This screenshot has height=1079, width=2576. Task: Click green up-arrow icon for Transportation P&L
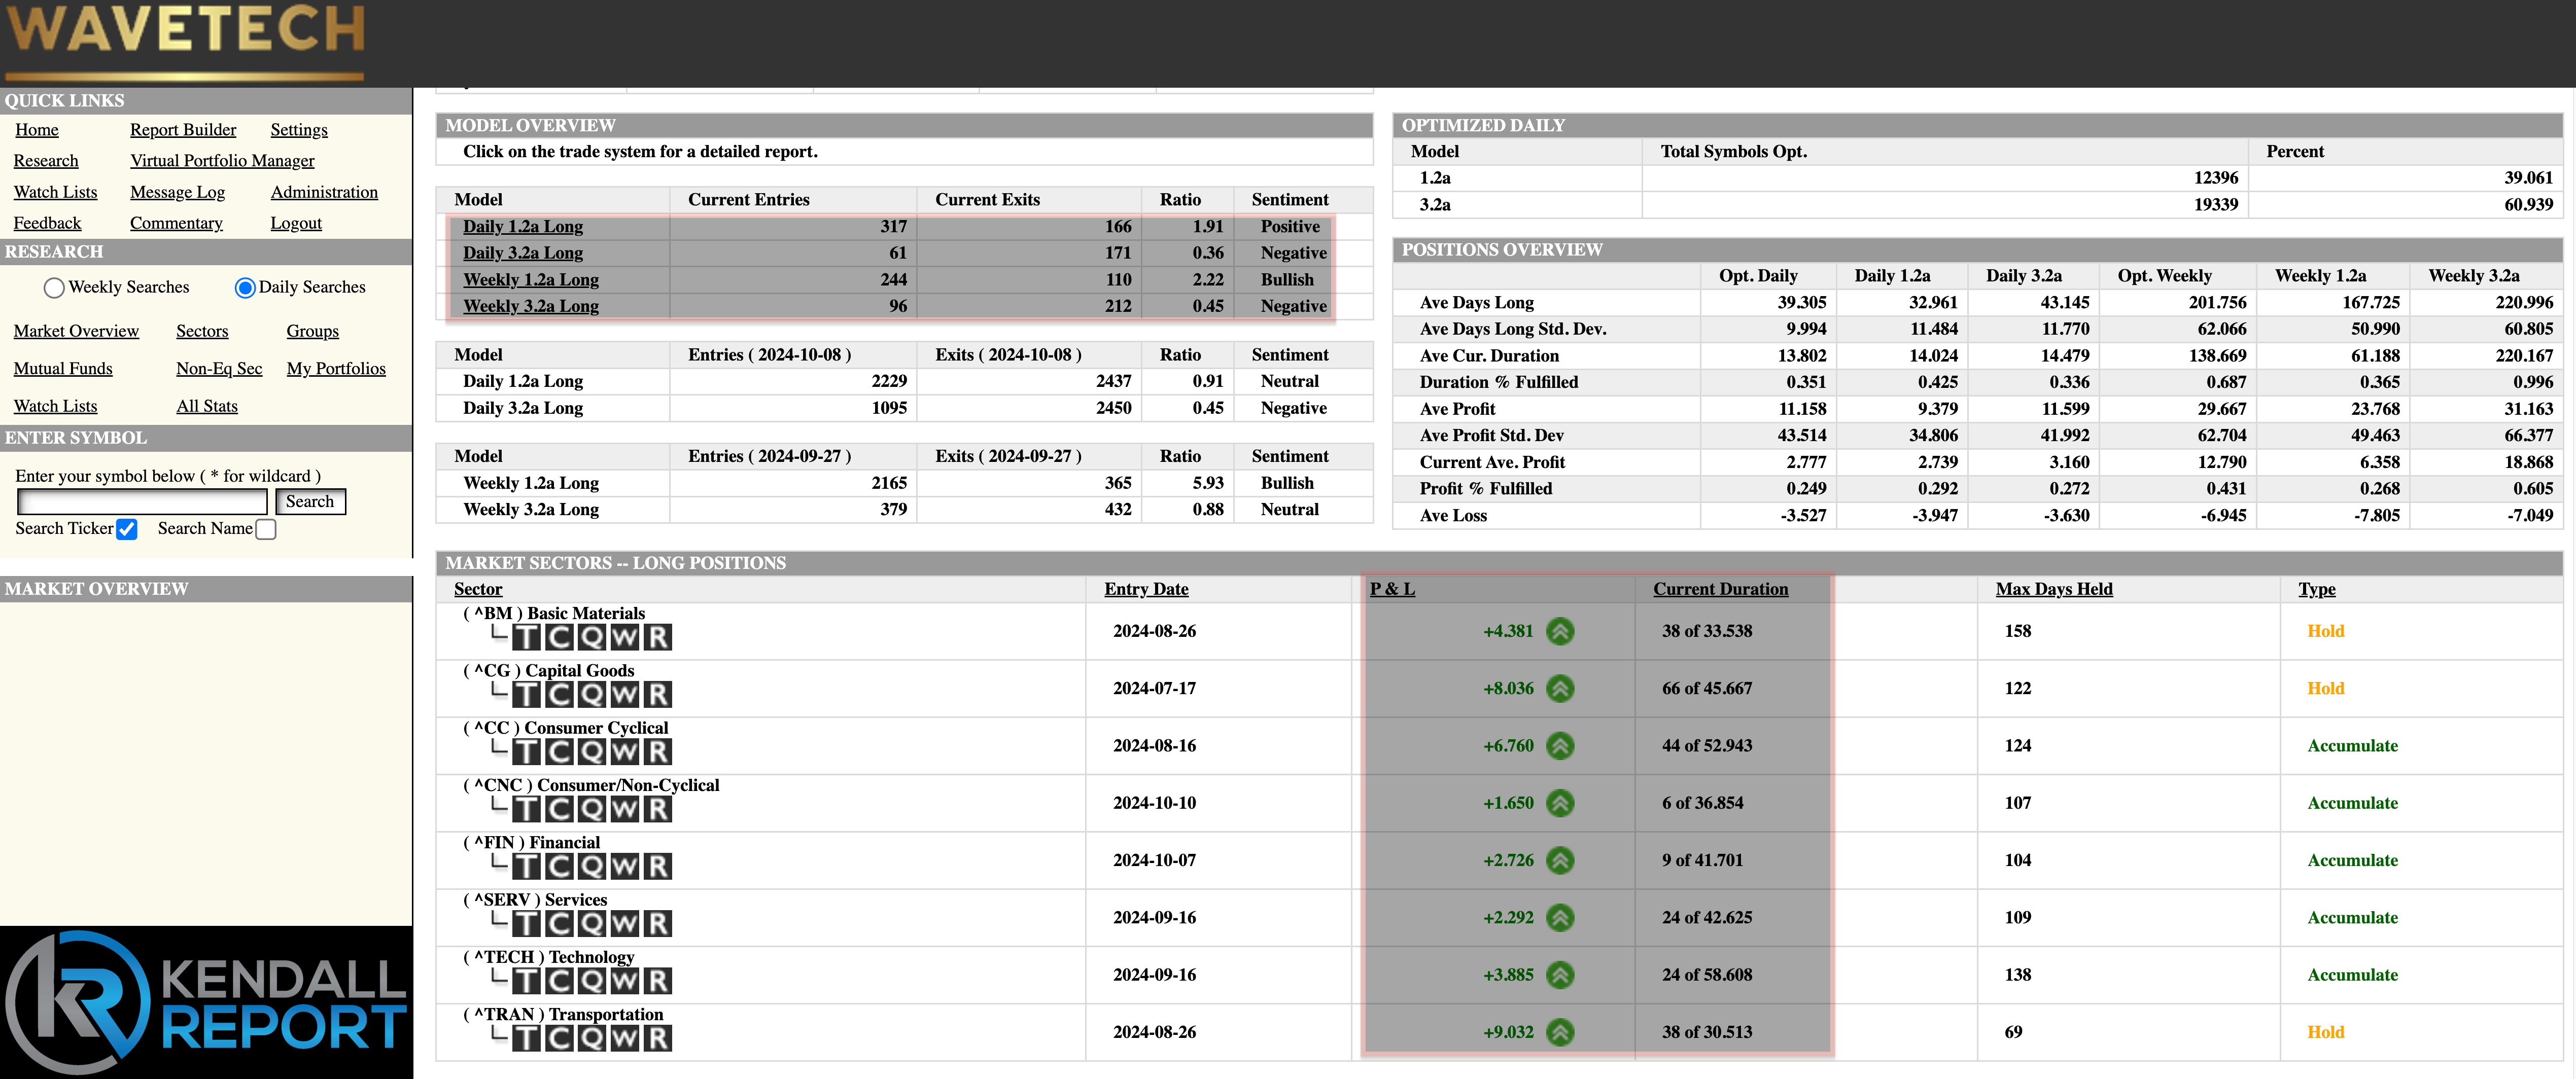1560,1032
